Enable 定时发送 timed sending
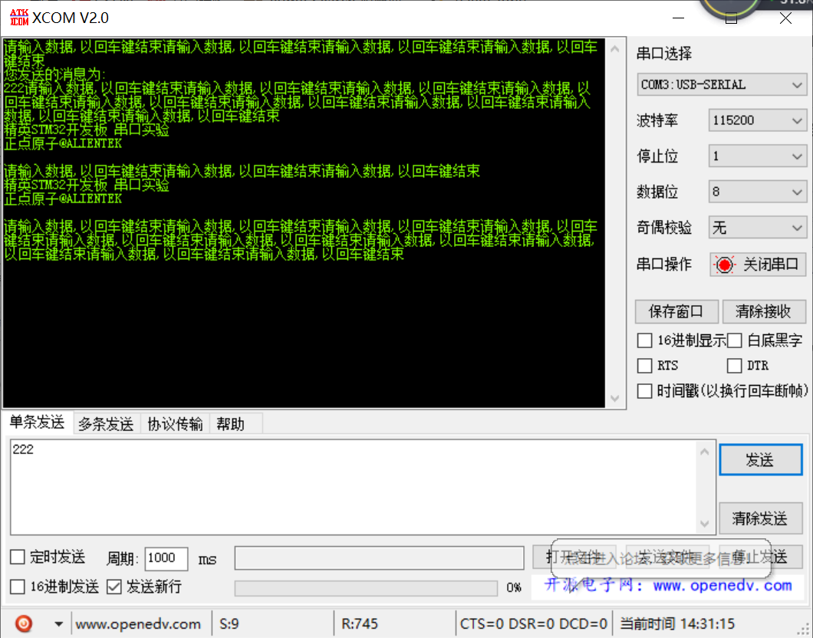Image resolution: width=813 pixels, height=638 pixels. pos(18,557)
